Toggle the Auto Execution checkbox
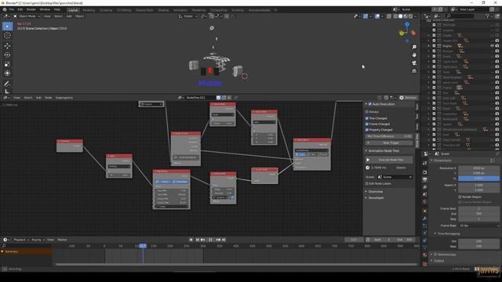Screen dimensions: 502x282 pos(370,104)
